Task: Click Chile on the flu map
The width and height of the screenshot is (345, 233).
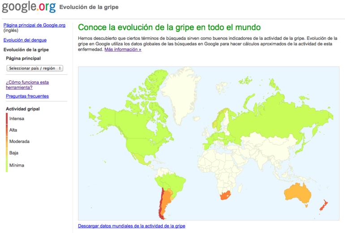Action: pos(161,203)
